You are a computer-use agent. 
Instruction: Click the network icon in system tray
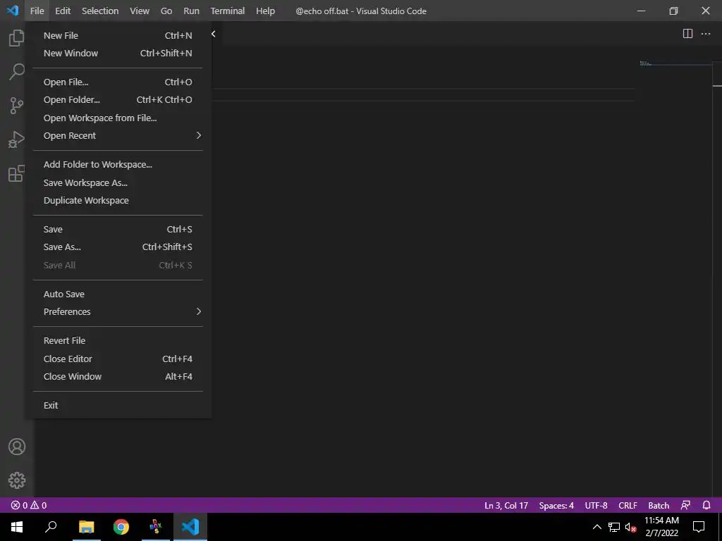pos(614,527)
